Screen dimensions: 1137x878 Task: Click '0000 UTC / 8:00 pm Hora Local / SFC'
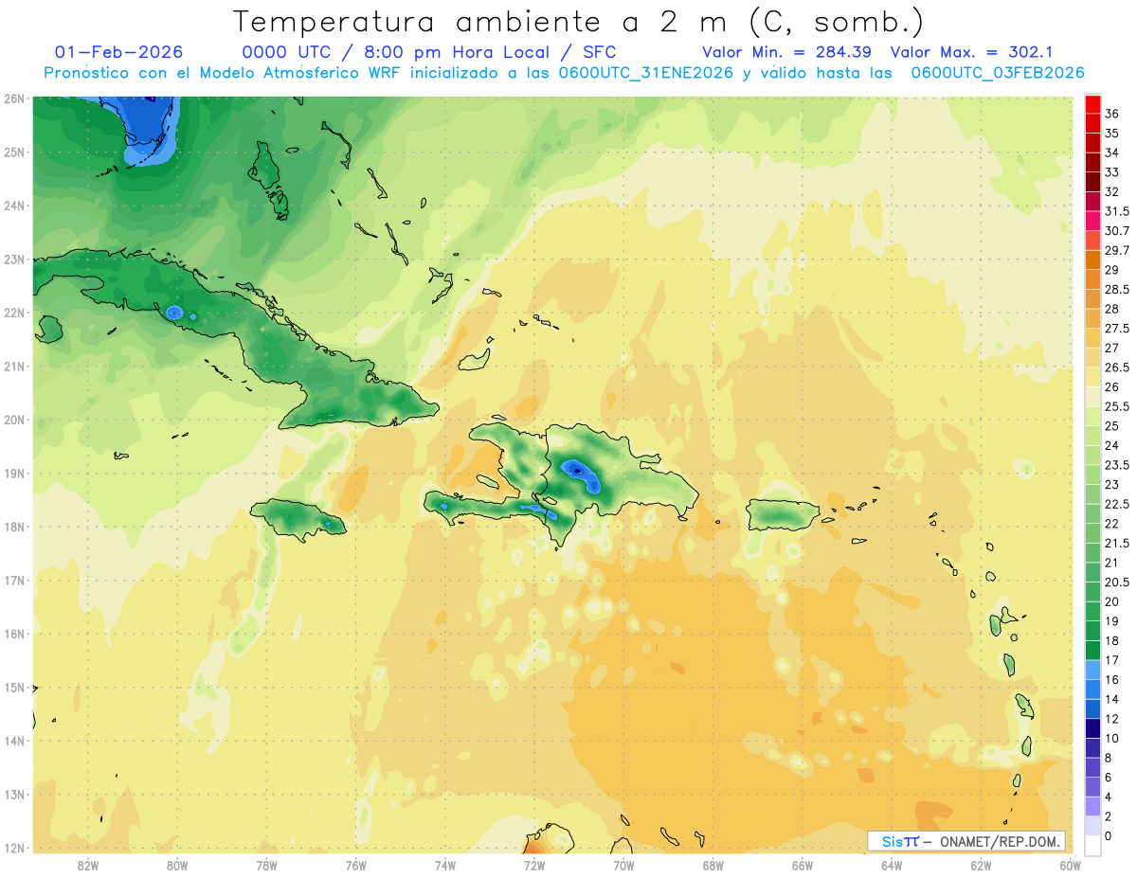429,52
